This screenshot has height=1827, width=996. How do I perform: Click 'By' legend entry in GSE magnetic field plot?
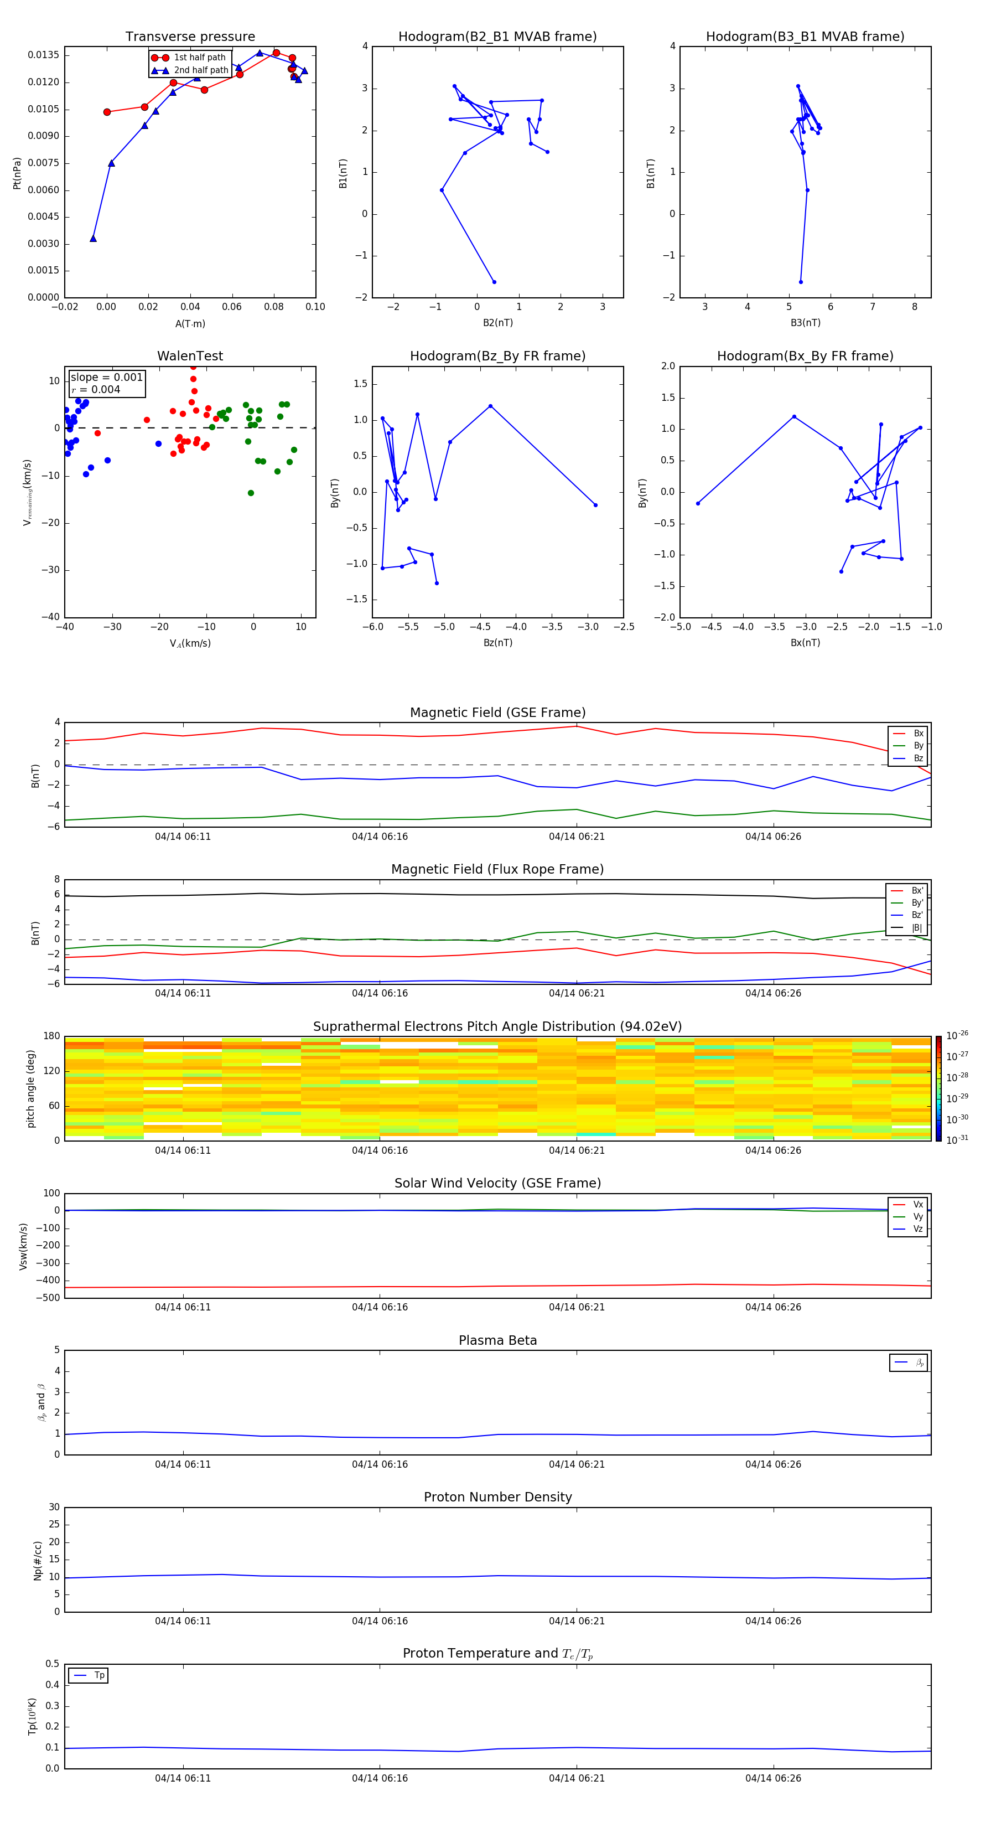(908, 745)
